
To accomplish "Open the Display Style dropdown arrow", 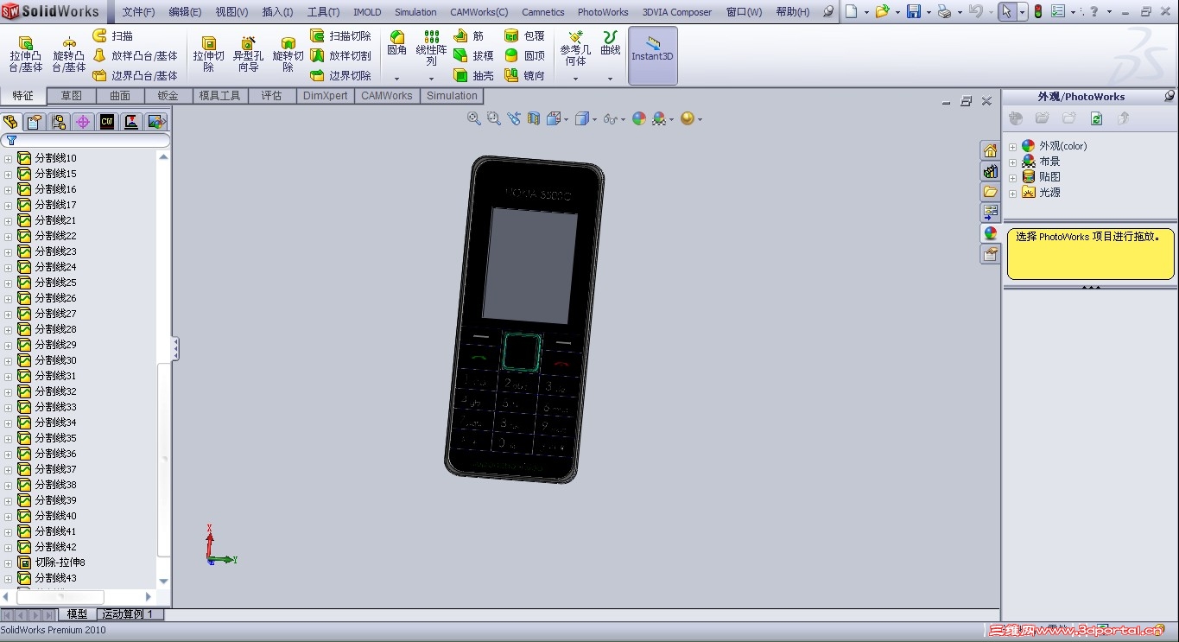I will 595,119.
